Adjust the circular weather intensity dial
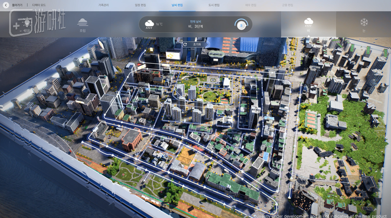This screenshot has height=218, width=391. click(x=241, y=24)
